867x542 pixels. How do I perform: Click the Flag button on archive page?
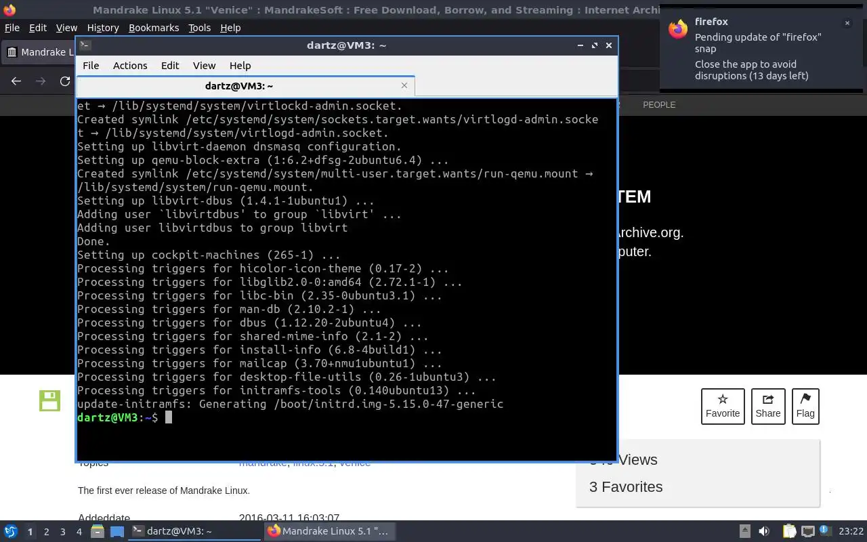tap(805, 406)
